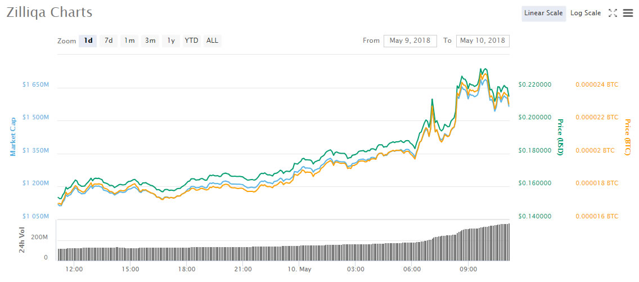
Task: Select the 1d zoom range
Action: click(88, 41)
